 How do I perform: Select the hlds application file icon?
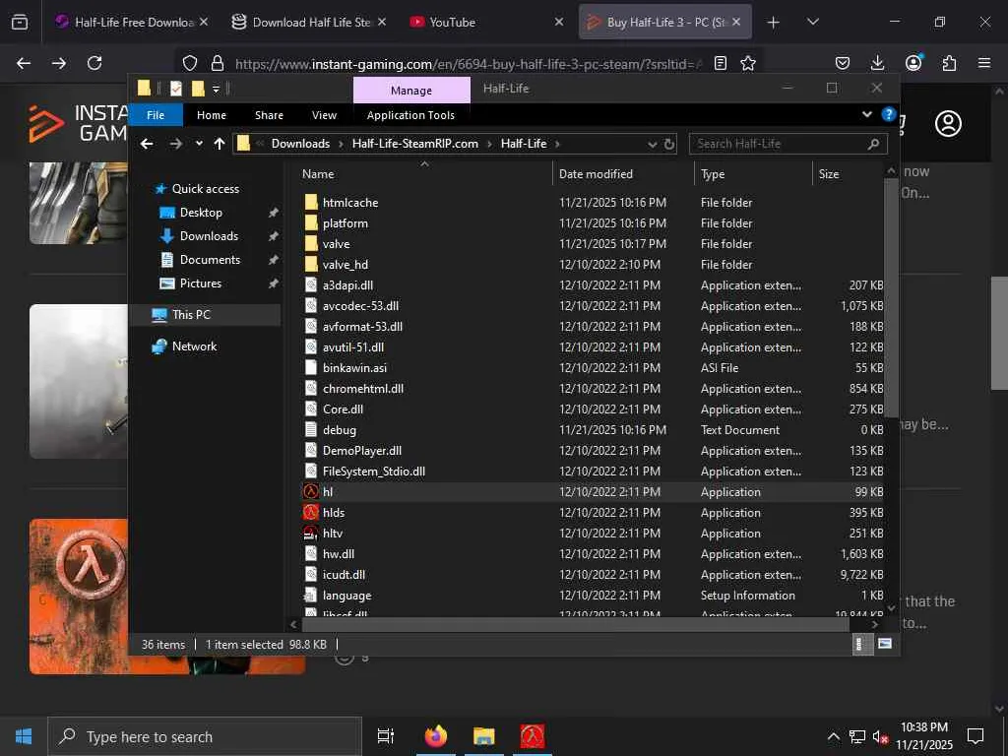311,512
